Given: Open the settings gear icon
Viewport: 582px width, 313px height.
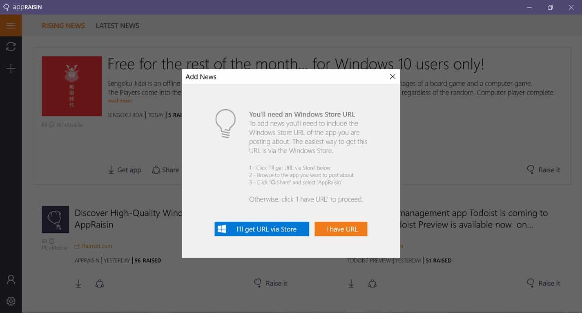Looking at the screenshot, I should tap(11, 301).
